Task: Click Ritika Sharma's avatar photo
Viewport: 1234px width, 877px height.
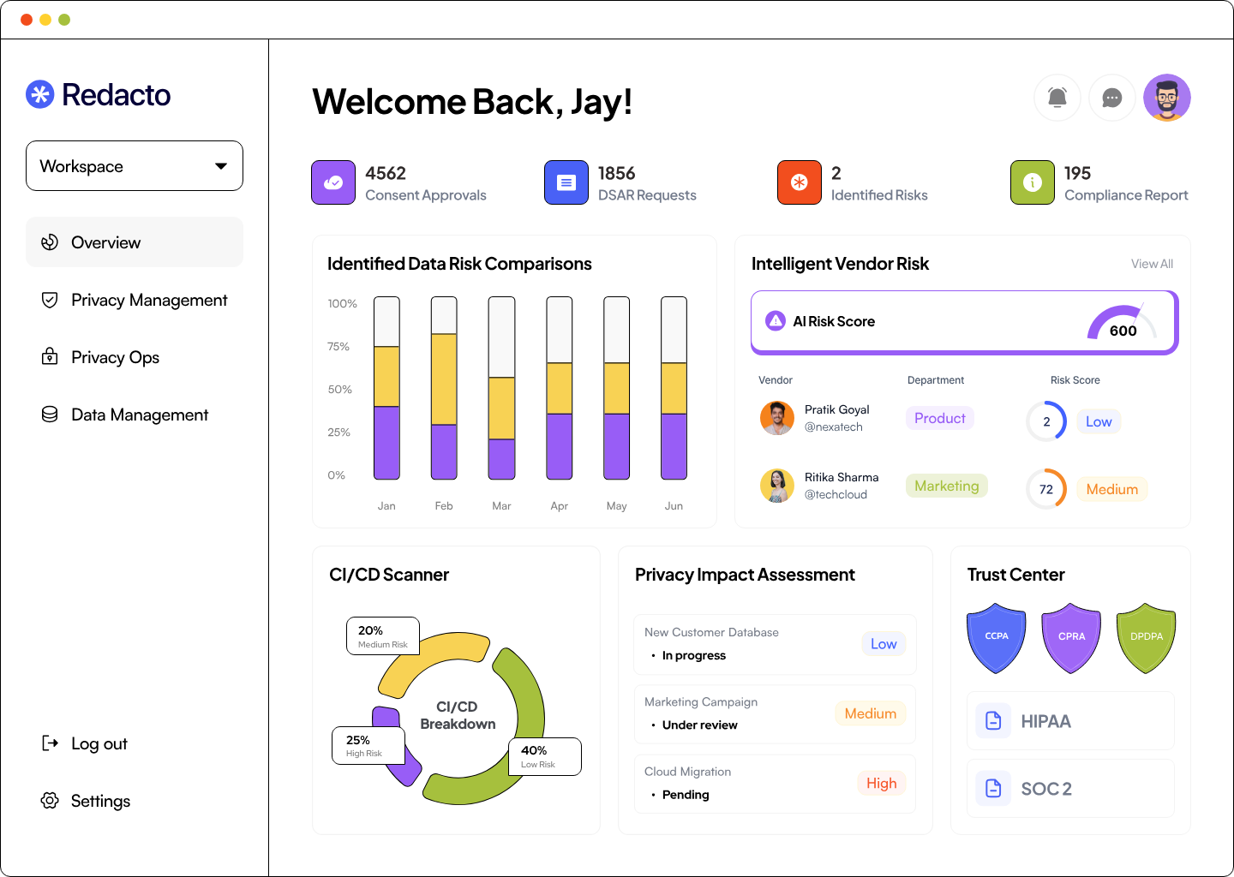Action: point(777,486)
